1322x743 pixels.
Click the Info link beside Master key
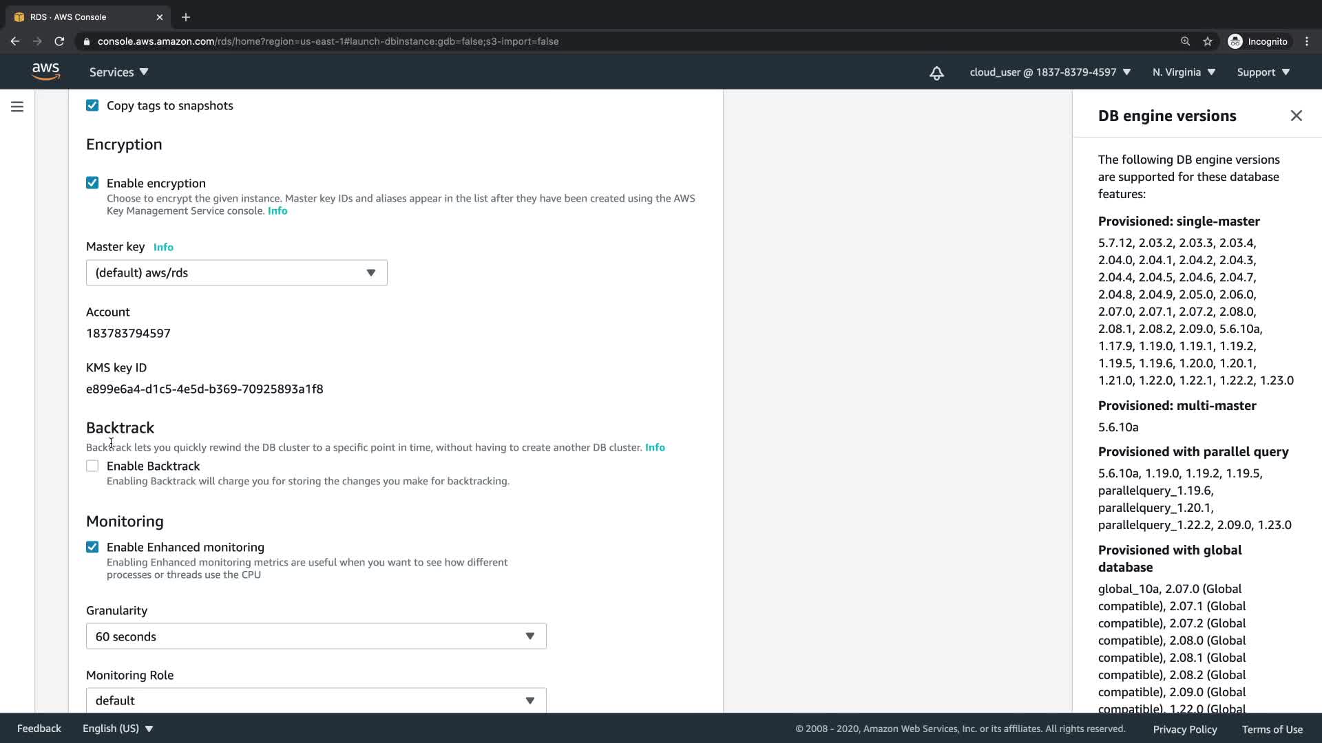tap(163, 247)
